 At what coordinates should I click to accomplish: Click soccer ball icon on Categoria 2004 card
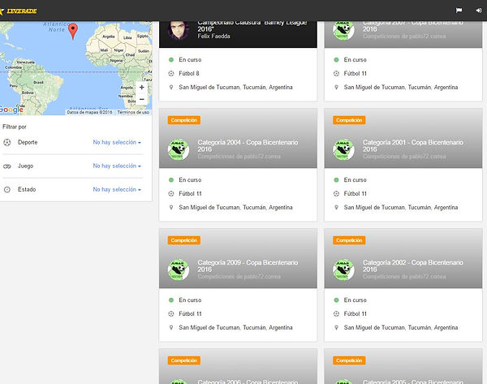coord(171,193)
